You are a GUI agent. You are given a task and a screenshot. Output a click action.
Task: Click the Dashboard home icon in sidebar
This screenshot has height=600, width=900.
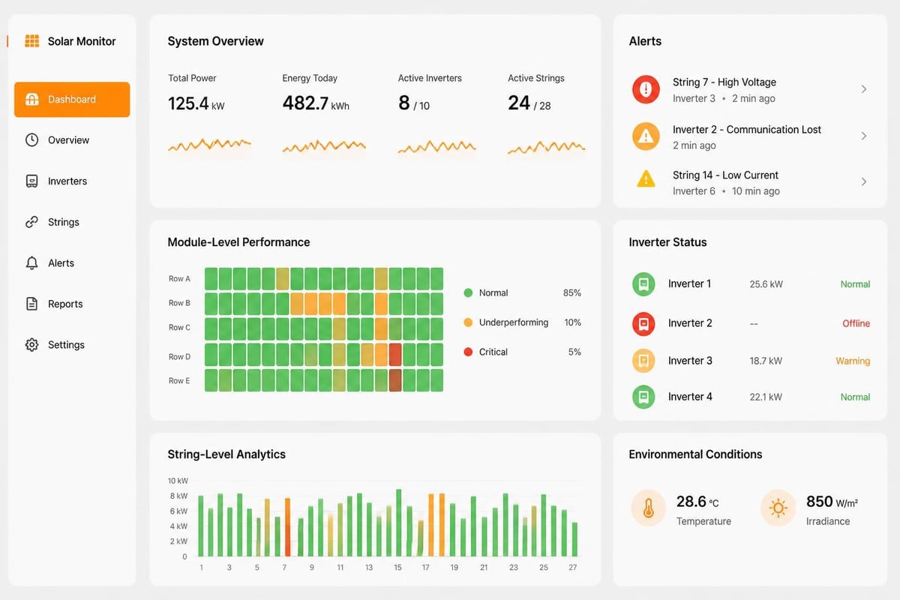pos(31,100)
